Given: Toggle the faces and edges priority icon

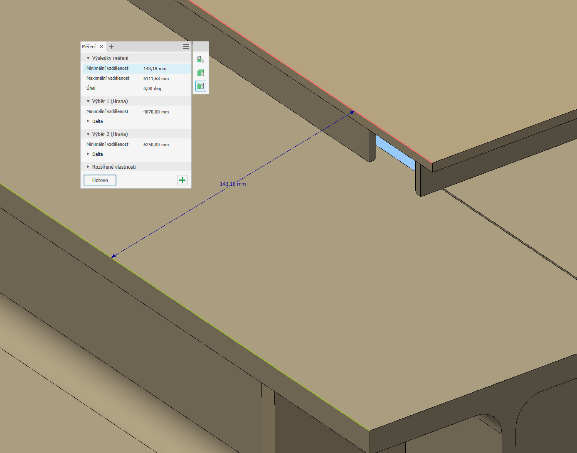Looking at the screenshot, I should tap(200, 86).
